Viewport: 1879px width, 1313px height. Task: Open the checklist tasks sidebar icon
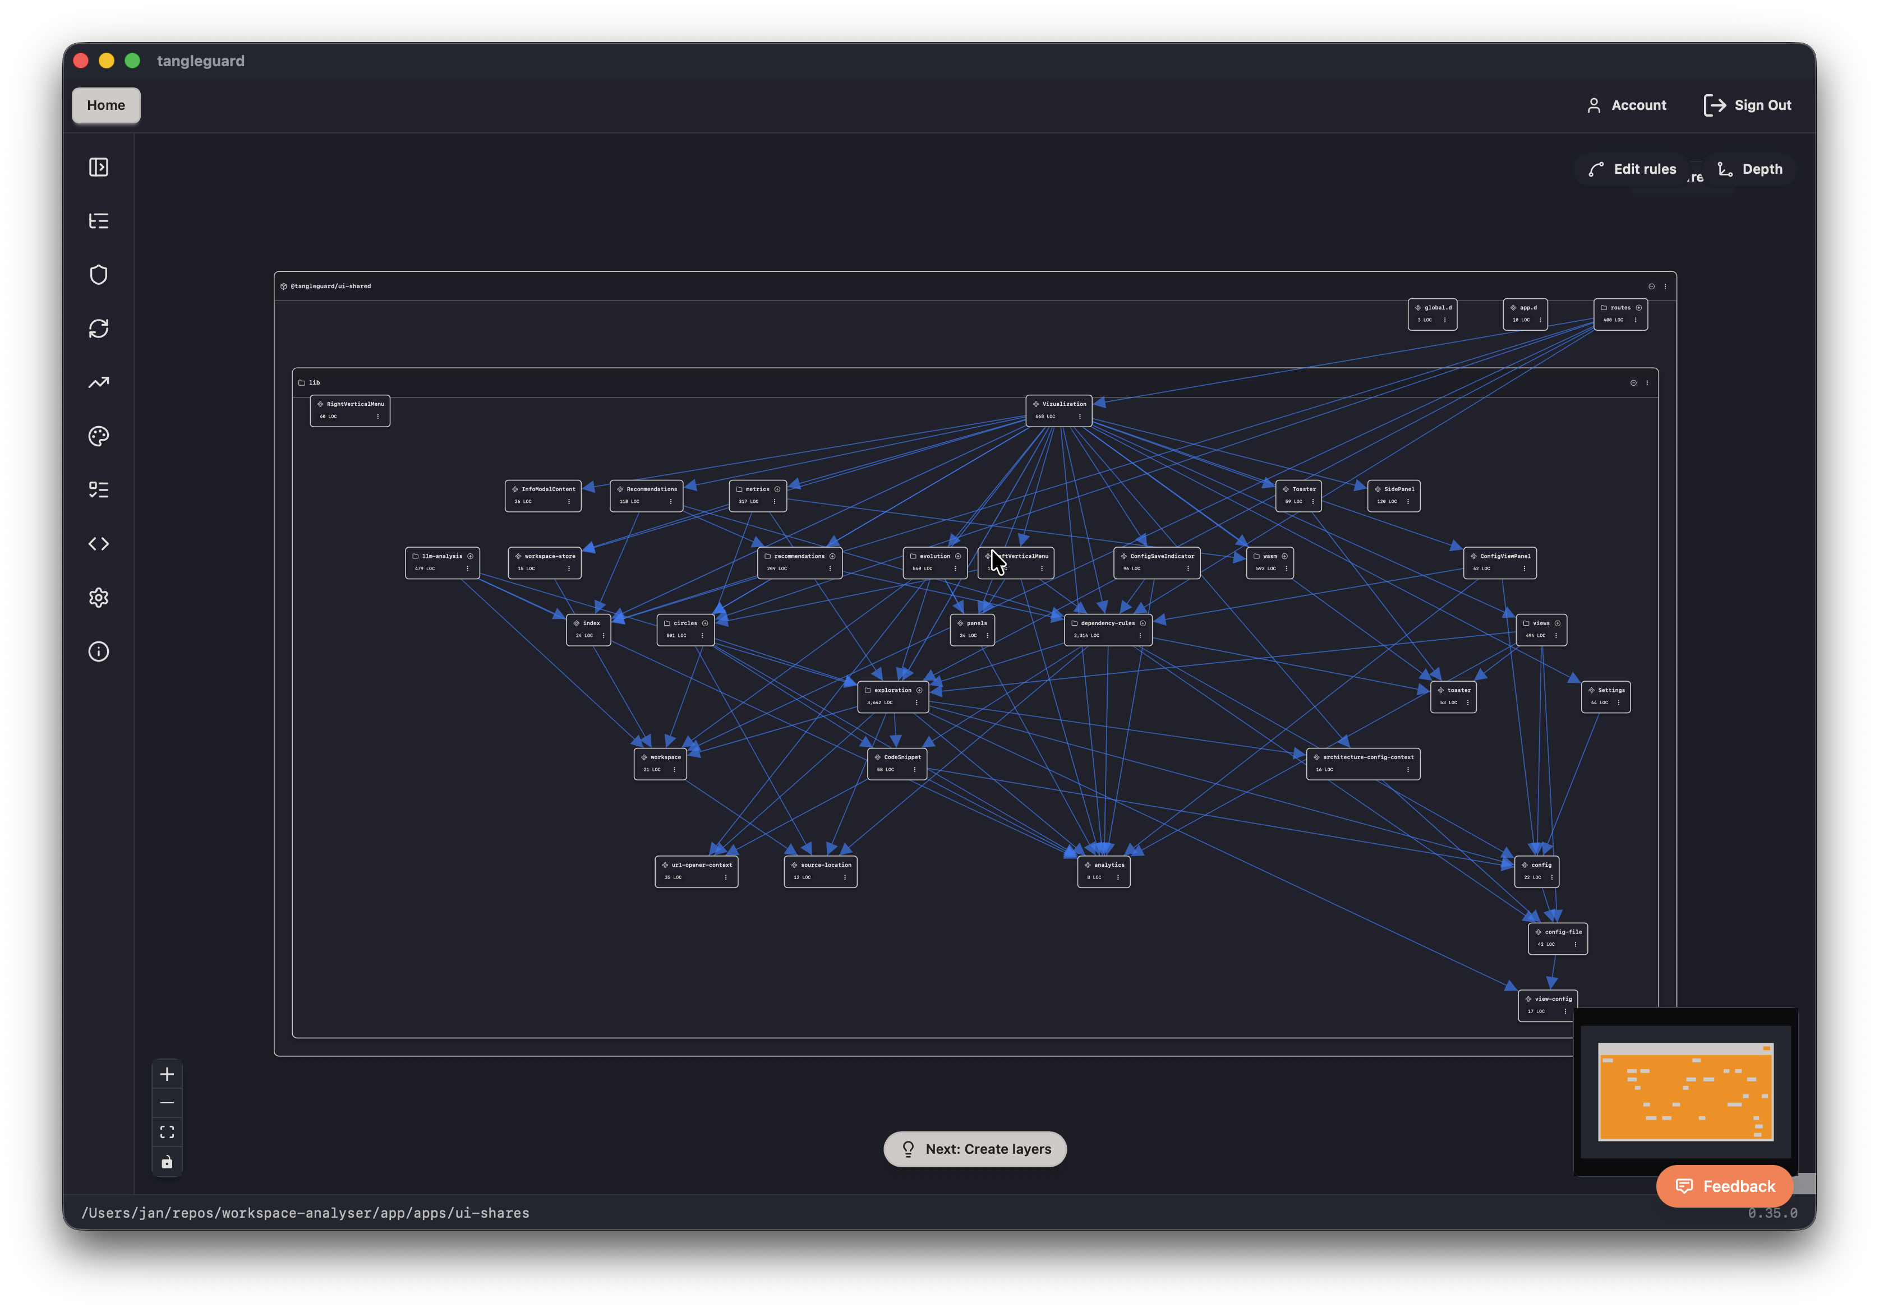coord(98,490)
